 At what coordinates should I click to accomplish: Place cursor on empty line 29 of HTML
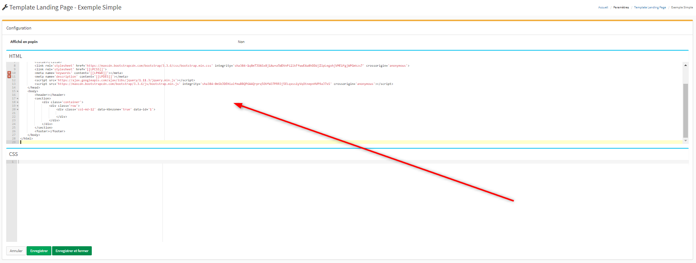click(351, 142)
